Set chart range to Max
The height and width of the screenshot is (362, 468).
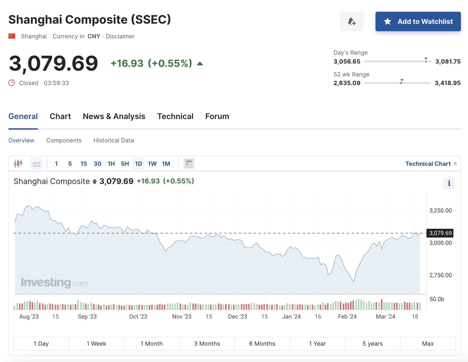click(428, 344)
